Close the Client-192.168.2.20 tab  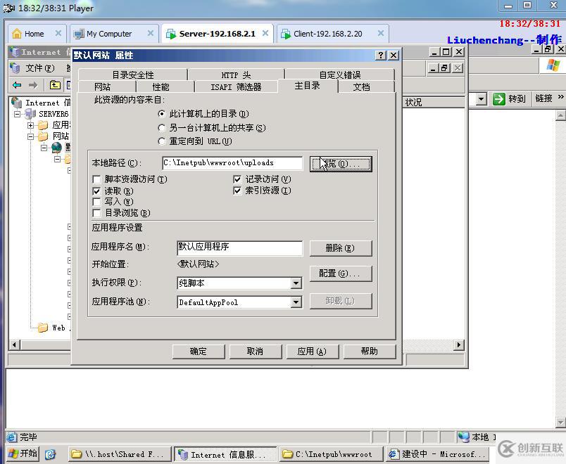[x=380, y=34]
